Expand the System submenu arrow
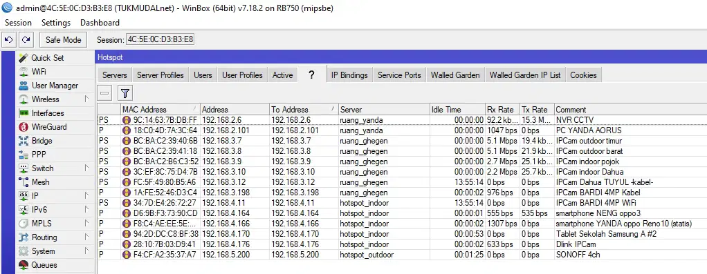This screenshot has height=274, width=707. click(86, 251)
